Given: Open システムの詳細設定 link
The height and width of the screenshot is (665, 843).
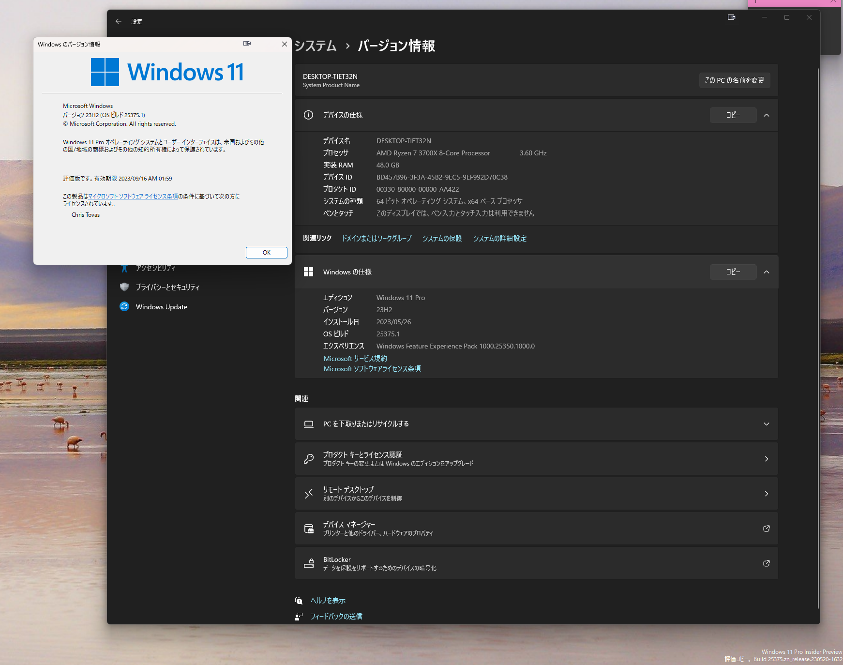Looking at the screenshot, I should pos(500,239).
